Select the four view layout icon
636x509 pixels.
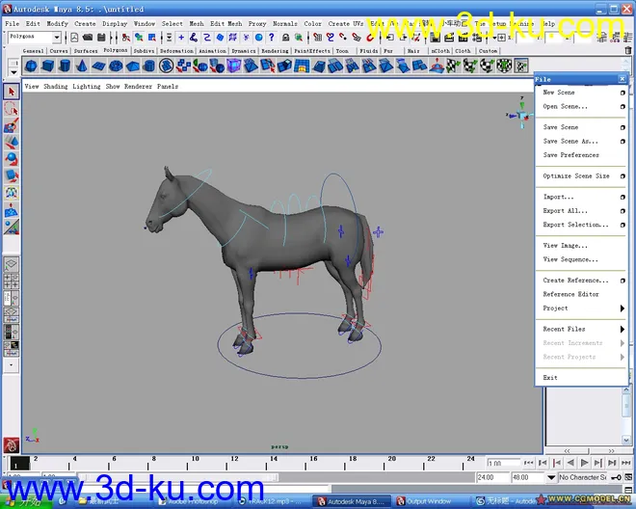tap(12, 281)
